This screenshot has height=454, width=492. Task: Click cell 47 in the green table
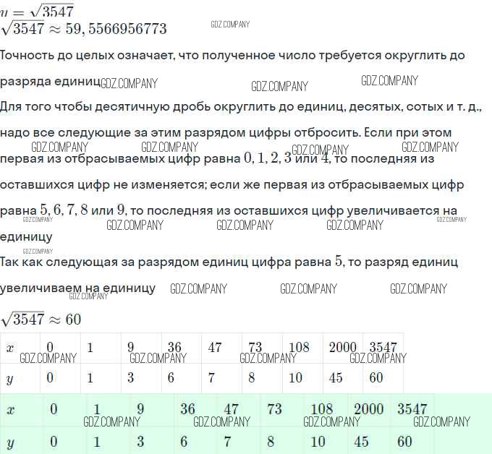(x=232, y=409)
